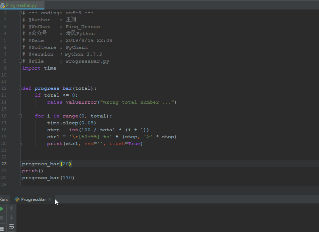Click on 'import time' statement
The width and height of the screenshot is (319, 232).
click(x=39, y=68)
